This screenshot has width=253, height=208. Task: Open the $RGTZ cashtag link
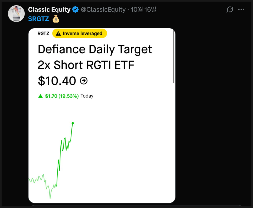[x=38, y=19]
